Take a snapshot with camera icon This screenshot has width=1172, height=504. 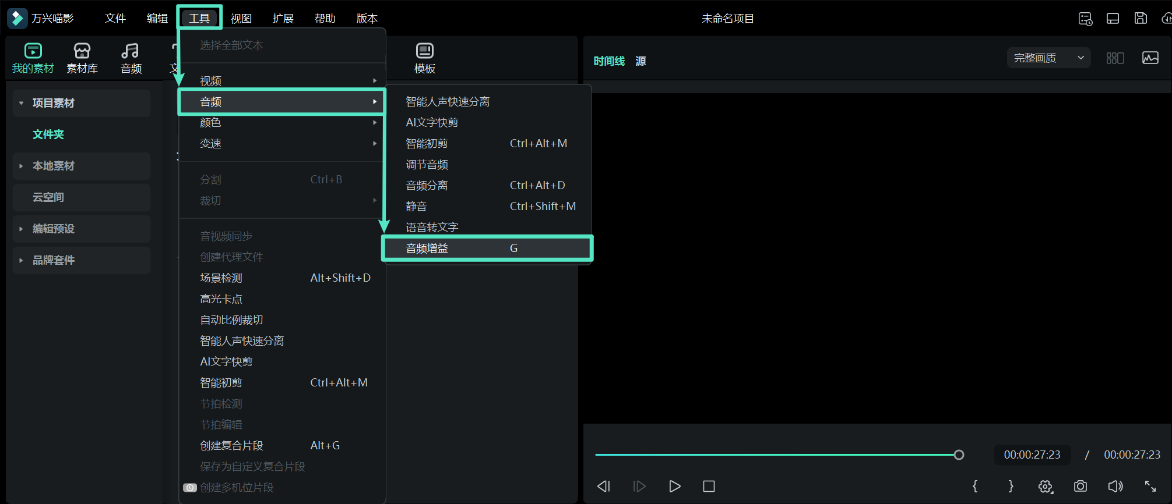click(x=1081, y=486)
